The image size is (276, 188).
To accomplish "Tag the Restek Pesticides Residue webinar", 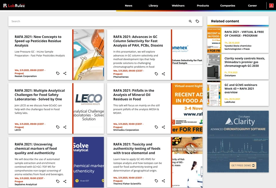I will (x=58, y=73).
